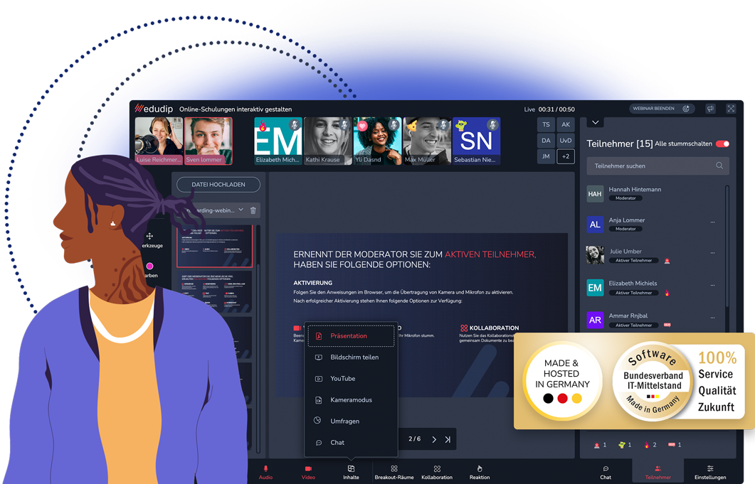Image resolution: width=755 pixels, height=484 pixels.
Task: Delete the uploaded file with trash icon
Action: pyautogui.click(x=253, y=210)
